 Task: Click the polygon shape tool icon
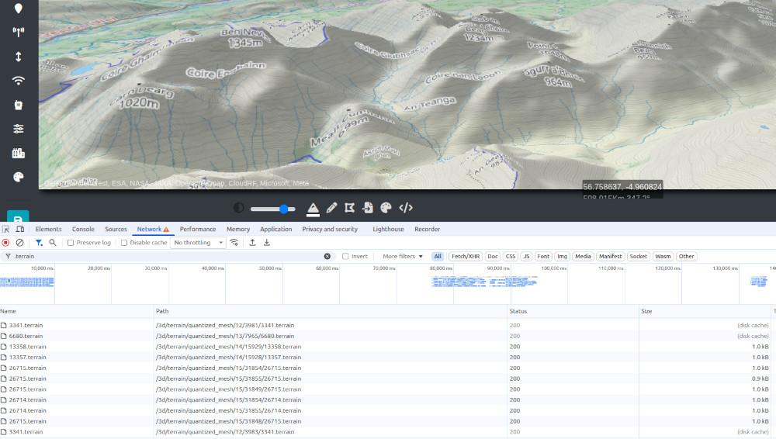[x=349, y=208]
